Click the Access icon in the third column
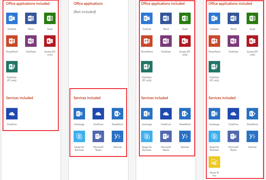This screenshot has width=266, height=180. point(185,41)
